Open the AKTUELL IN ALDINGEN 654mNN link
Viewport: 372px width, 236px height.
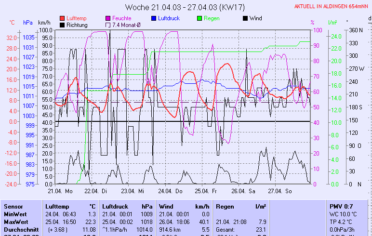tap(332, 6)
